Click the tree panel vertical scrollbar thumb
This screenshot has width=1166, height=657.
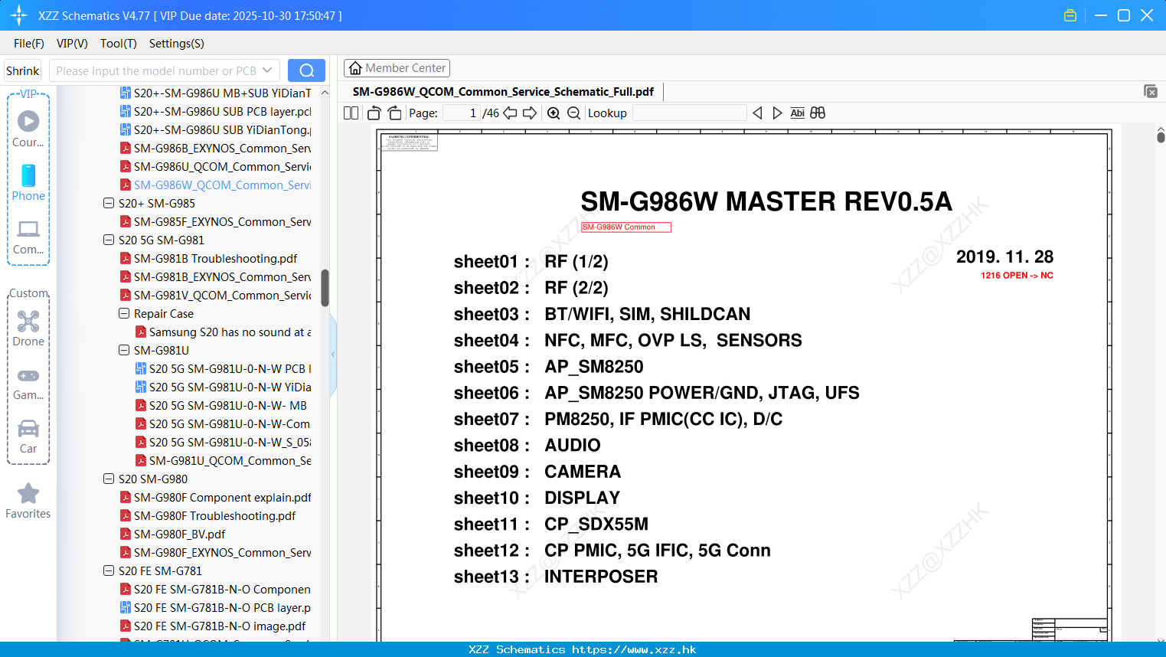325,288
